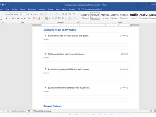Open the font size dropdown

25,14
